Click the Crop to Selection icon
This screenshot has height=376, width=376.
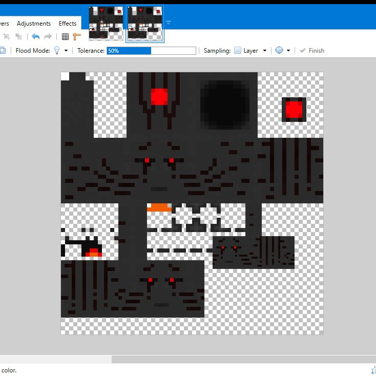tap(7, 36)
